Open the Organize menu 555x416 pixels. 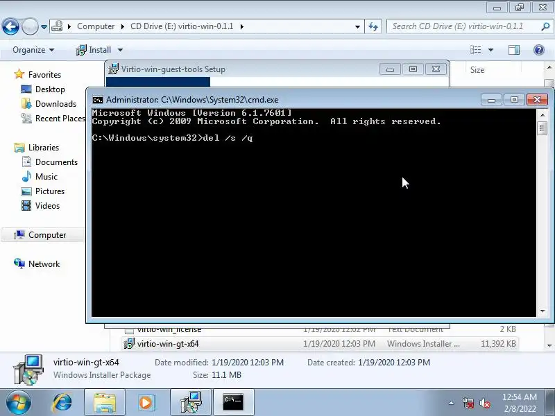(33, 50)
